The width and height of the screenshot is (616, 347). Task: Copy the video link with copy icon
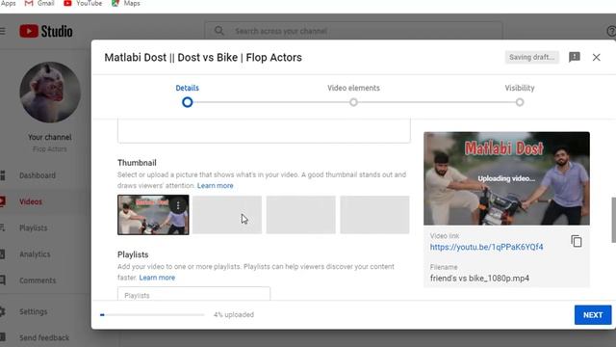[577, 241]
